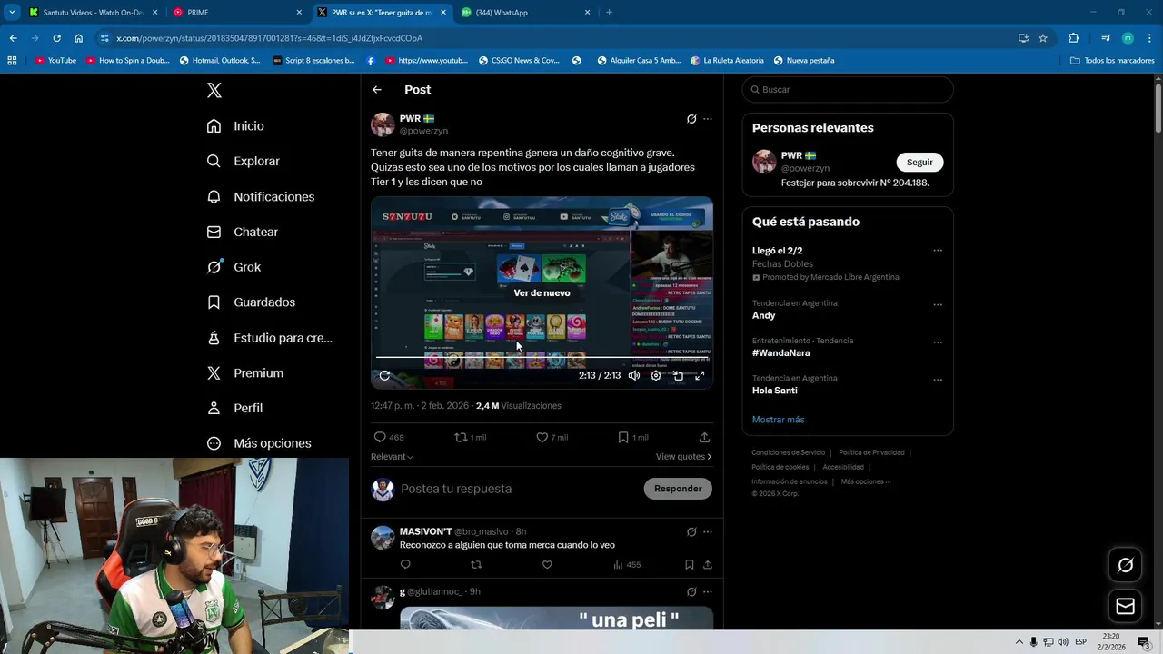This screenshot has height=654, width=1163.
Task: Open Explorar in the sidebar
Action: point(244,161)
